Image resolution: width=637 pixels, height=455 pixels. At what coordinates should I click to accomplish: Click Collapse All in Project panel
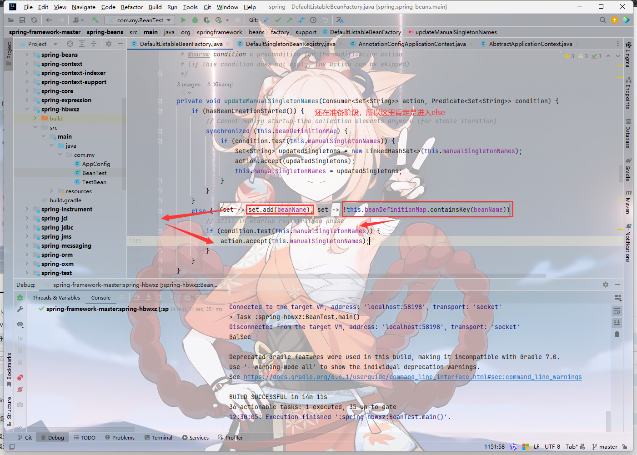coord(94,44)
